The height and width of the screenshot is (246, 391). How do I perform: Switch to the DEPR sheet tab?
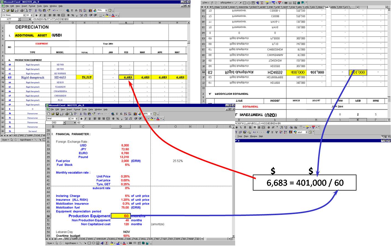click(x=178, y=238)
